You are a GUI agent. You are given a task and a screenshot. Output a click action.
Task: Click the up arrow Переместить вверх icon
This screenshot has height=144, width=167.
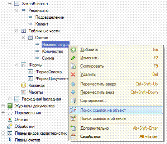(x=73, y=84)
